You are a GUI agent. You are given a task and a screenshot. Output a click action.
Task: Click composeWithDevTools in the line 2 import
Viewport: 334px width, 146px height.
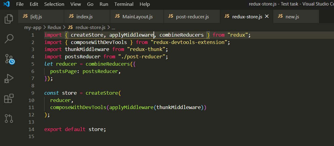99,42
